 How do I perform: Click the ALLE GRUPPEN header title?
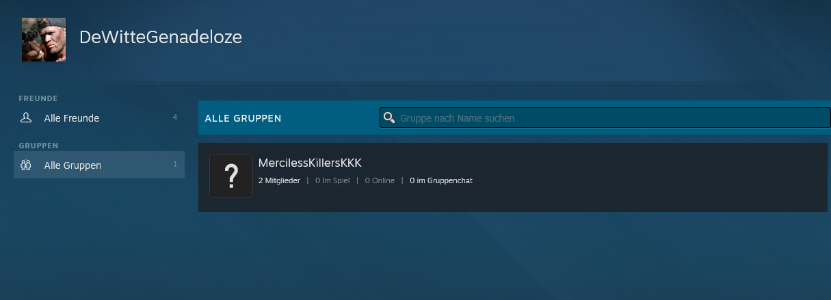click(243, 118)
